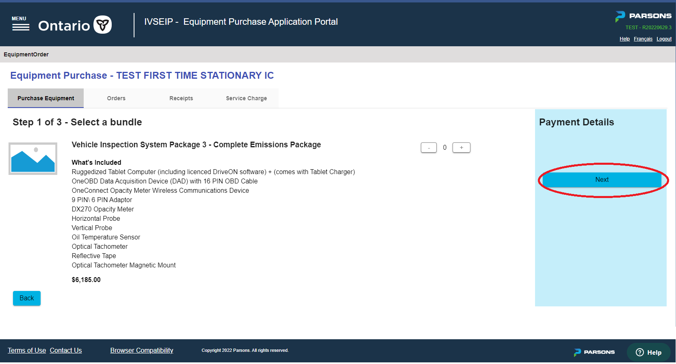
Task: Click the Next button in Payment Details
Action: tap(602, 180)
